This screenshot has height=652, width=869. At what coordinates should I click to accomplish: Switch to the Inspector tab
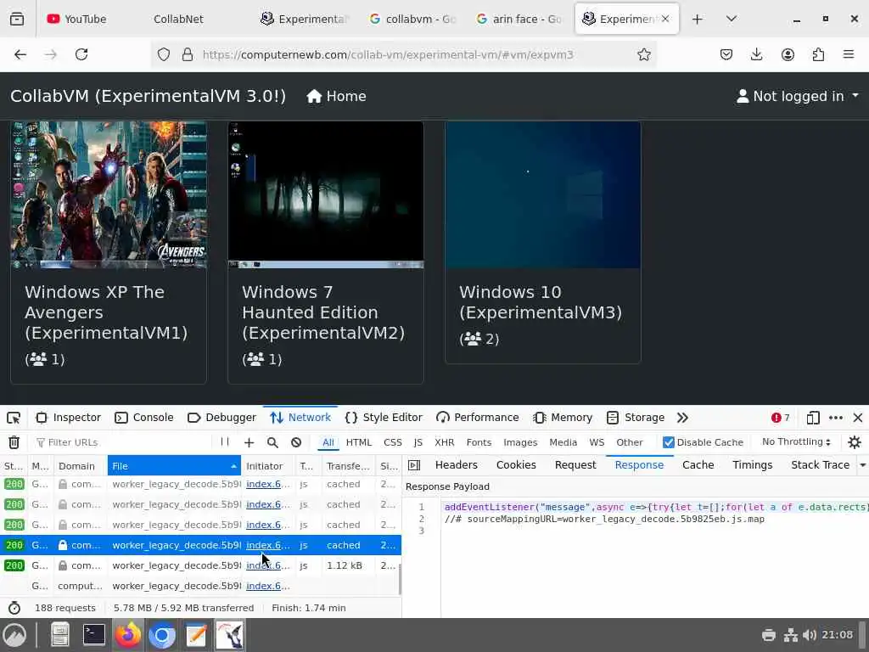pyautogui.click(x=69, y=418)
